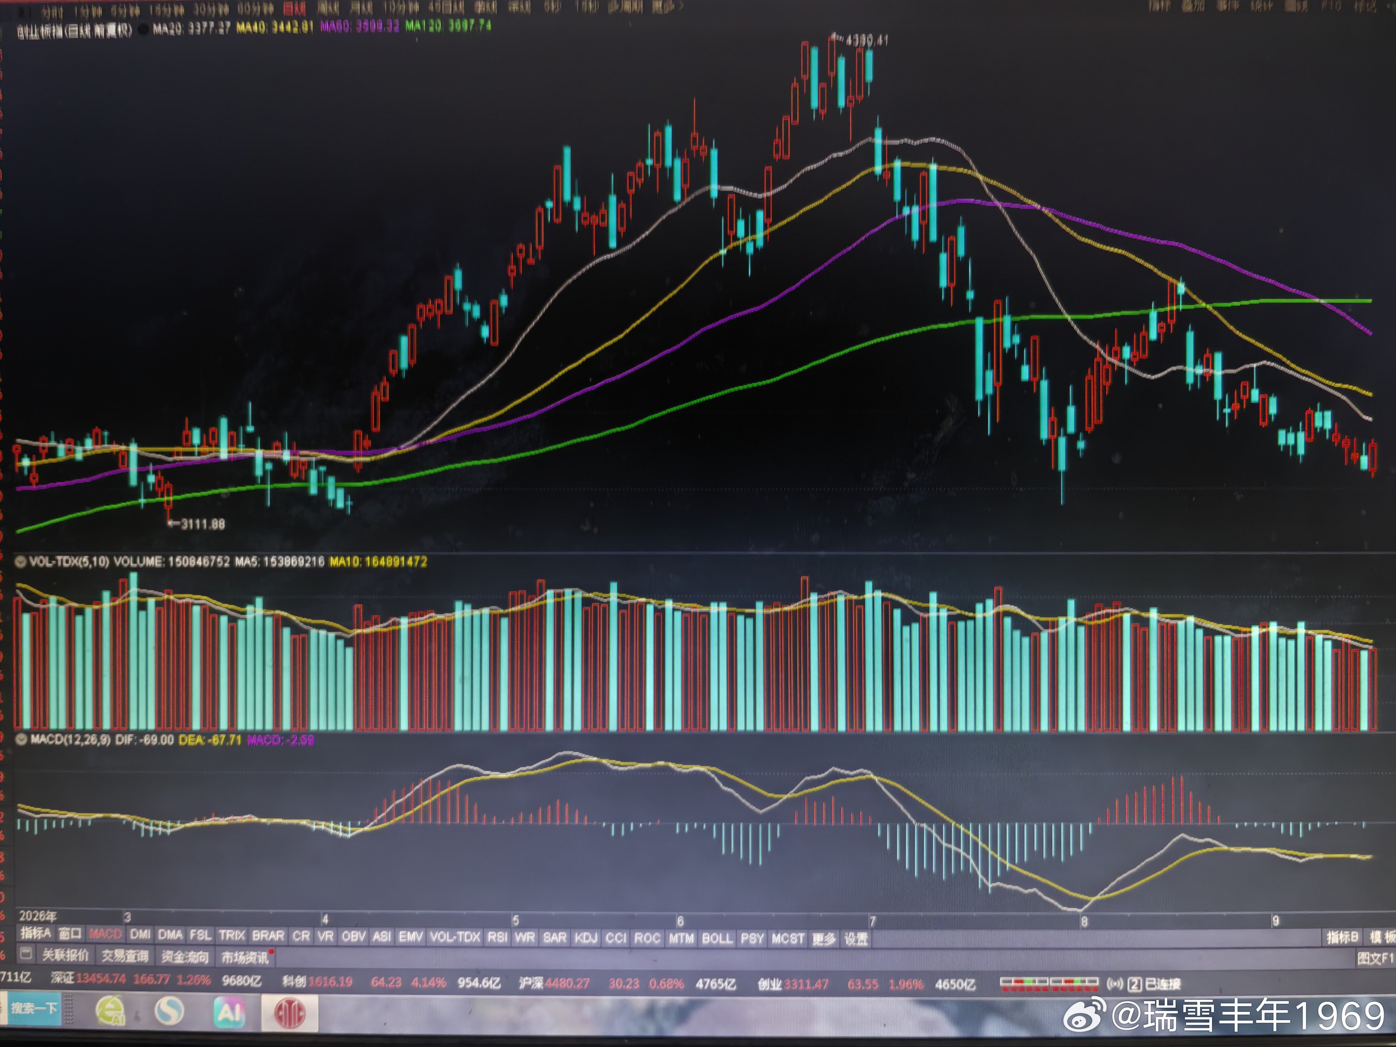Open the 市场资讯 market news panel
Image resolution: width=1396 pixels, height=1047 pixels.
pyautogui.click(x=245, y=958)
